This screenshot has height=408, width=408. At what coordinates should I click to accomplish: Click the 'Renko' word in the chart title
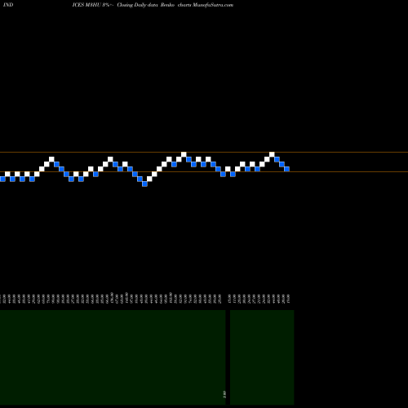pos(167,5)
